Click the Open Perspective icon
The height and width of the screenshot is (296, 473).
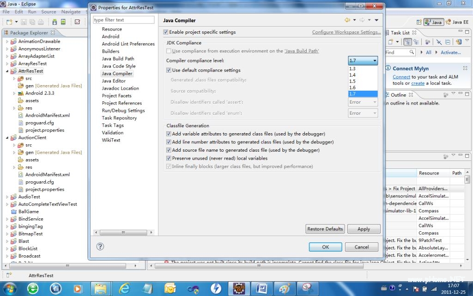(418, 22)
